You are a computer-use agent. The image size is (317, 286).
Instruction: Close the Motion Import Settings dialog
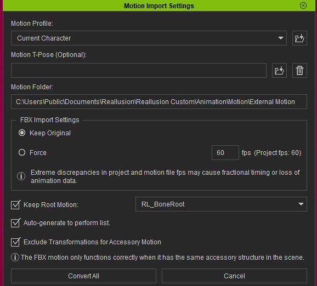coord(303,5)
